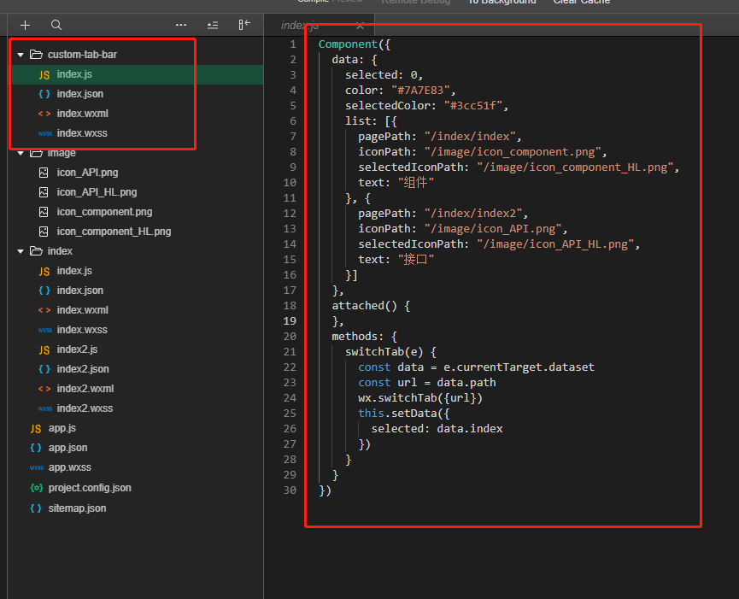Close the index.js editor tab
This screenshot has width=739, height=599.
click(x=360, y=26)
